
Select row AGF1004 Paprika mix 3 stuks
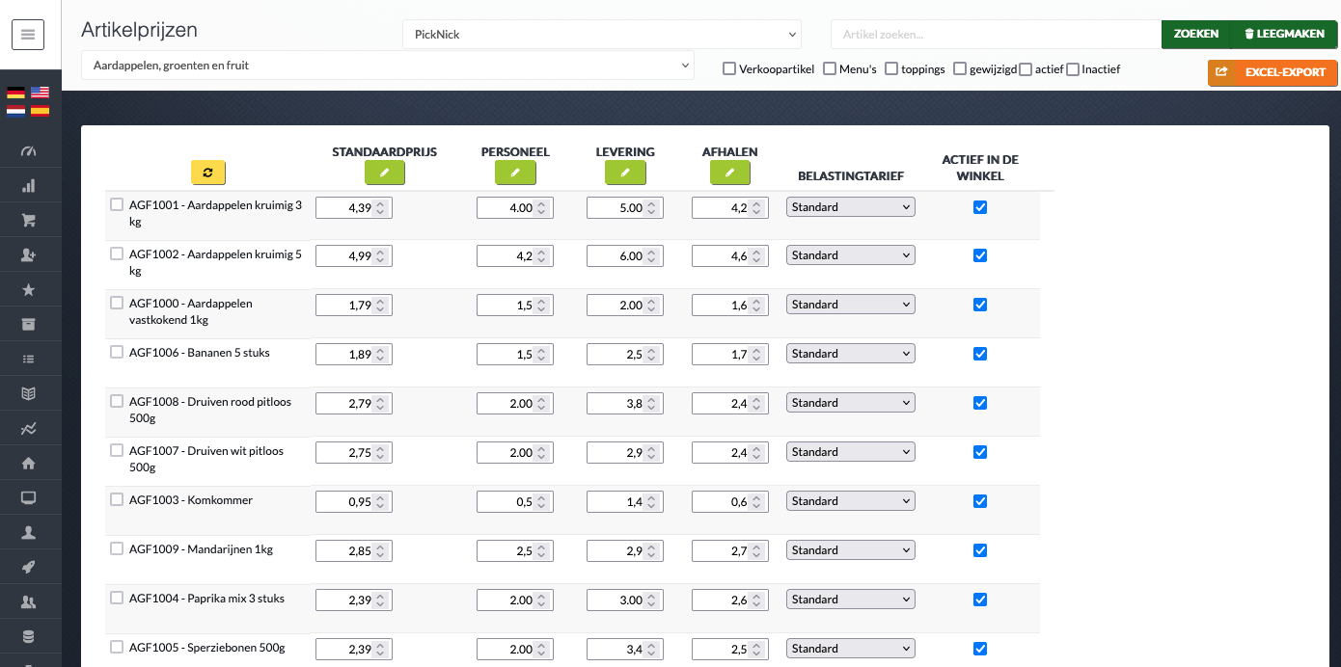[117, 598]
